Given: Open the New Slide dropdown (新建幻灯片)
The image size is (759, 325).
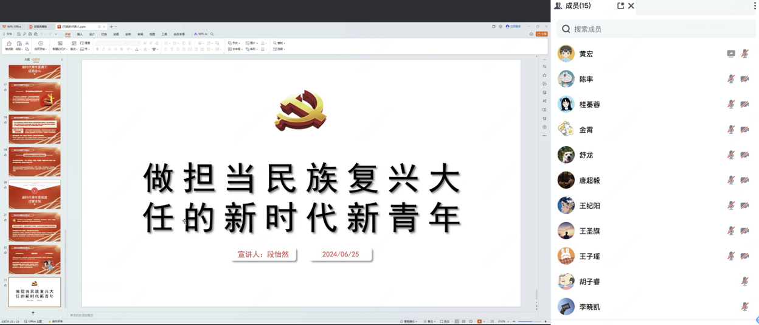Looking at the screenshot, I should 60,49.
